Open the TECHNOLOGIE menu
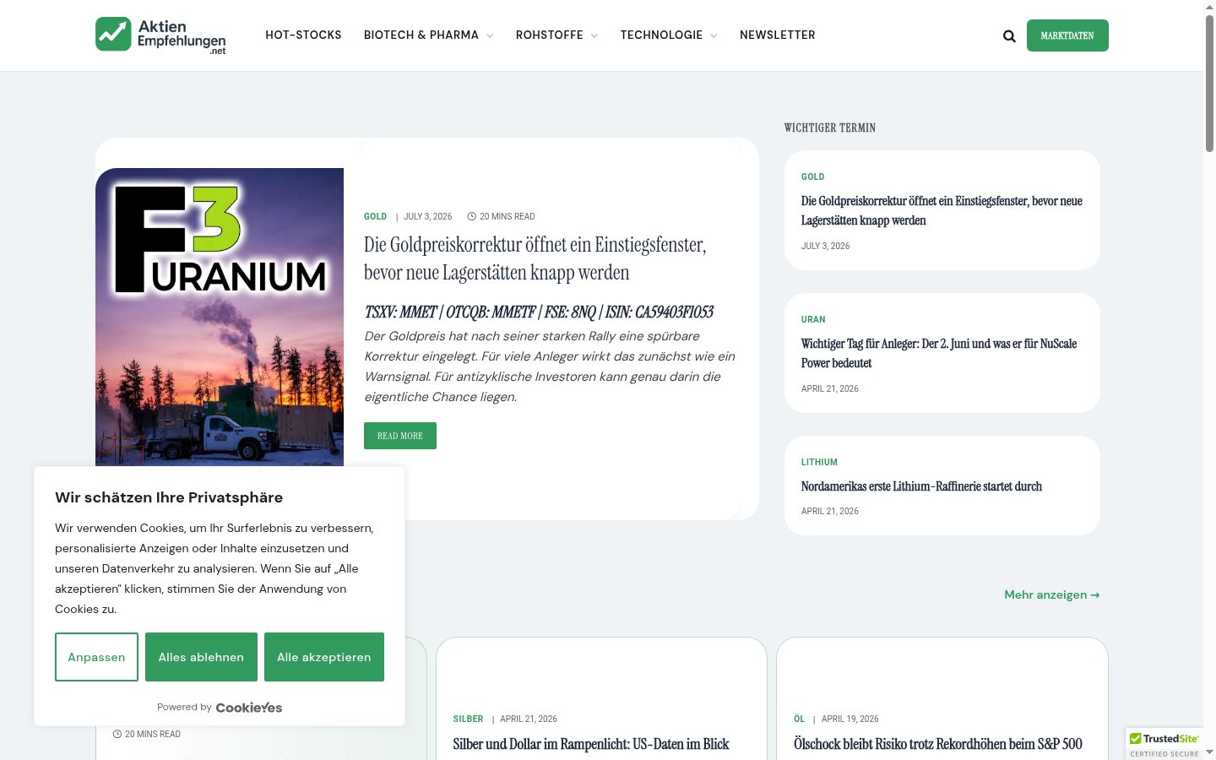The width and height of the screenshot is (1216, 760). 661,35
